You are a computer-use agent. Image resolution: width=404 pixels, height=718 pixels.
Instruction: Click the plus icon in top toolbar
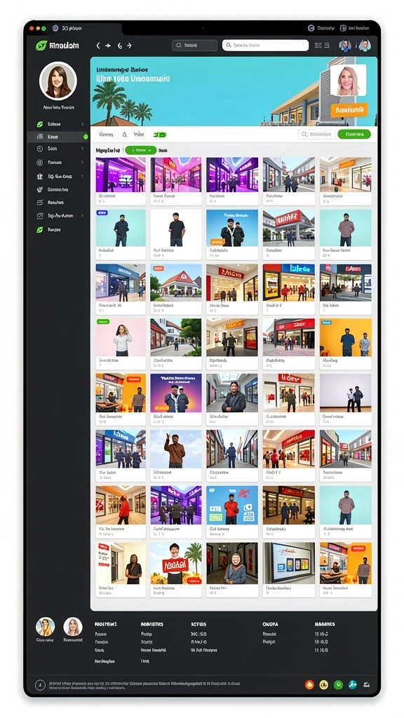pos(108,46)
